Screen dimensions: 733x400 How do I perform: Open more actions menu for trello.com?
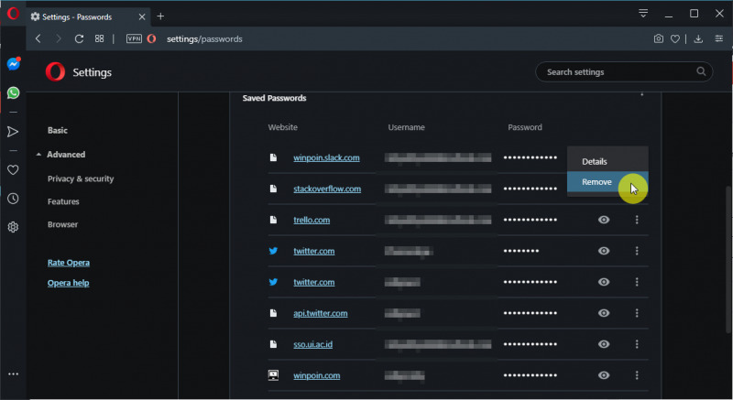point(637,220)
